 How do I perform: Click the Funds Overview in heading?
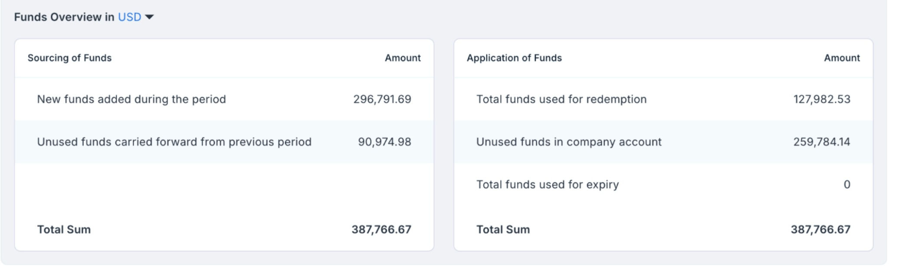pyautogui.click(x=64, y=17)
